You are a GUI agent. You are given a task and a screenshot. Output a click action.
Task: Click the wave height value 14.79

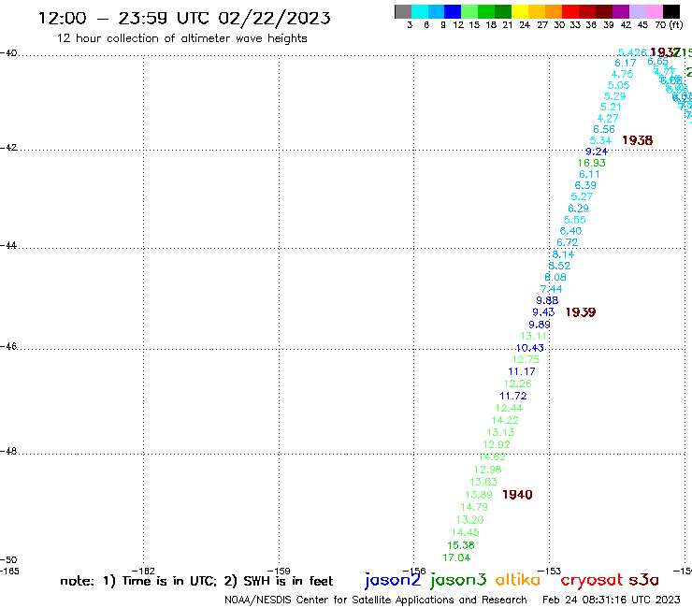474,507
